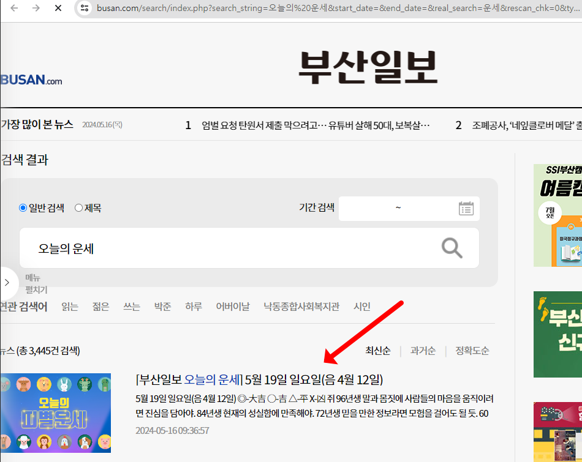Image resolution: width=582 pixels, height=462 pixels.
Task: Click the 뉴스 (총 3,445건 검색) result count
Action: [40, 351]
